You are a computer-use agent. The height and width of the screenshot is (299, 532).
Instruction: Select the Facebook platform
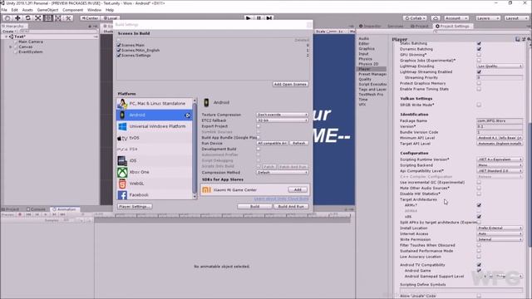pos(155,194)
